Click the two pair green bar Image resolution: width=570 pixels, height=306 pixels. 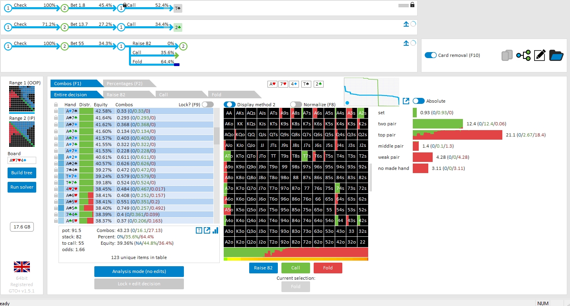[438, 124]
